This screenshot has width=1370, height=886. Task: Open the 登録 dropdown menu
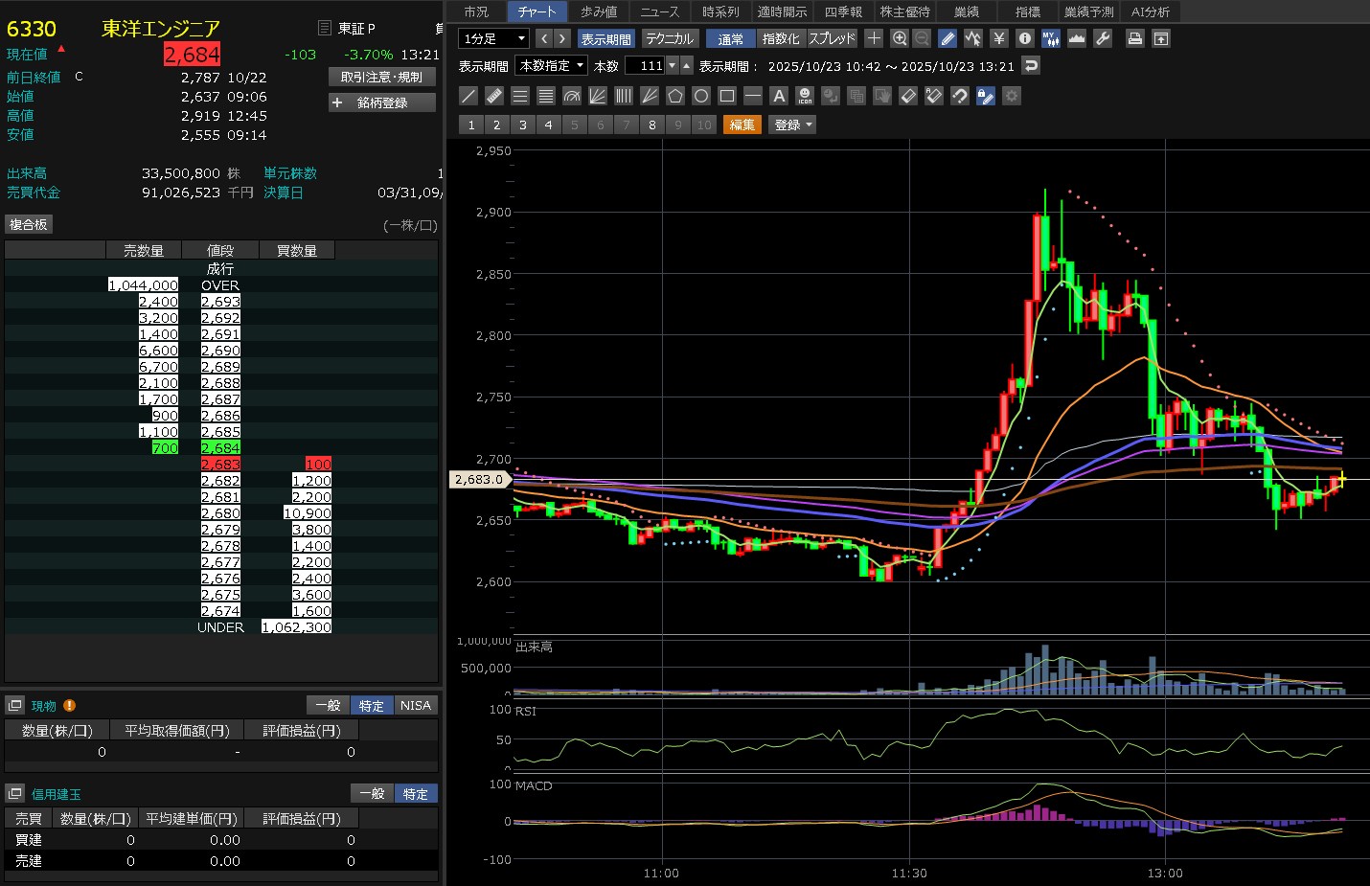point(792,125)
